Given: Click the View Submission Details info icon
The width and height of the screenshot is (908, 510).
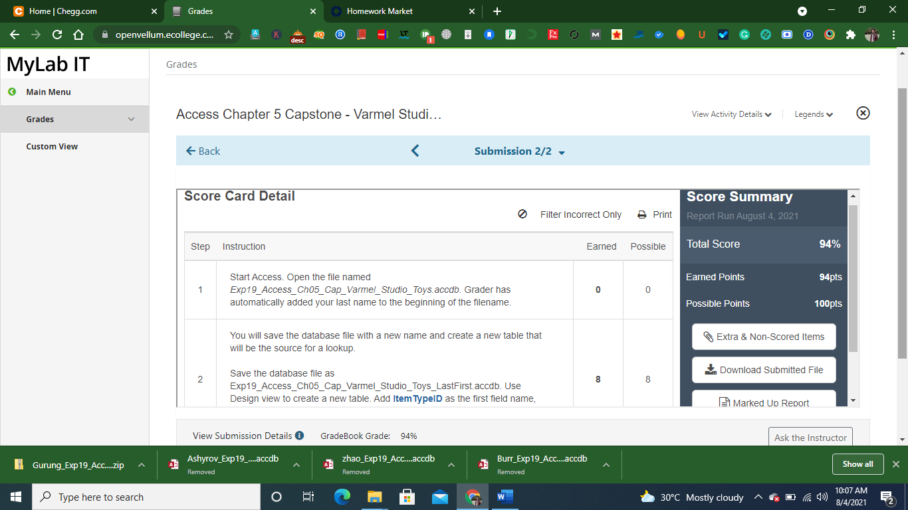Looking at the screenshot, I should point(300,436).
